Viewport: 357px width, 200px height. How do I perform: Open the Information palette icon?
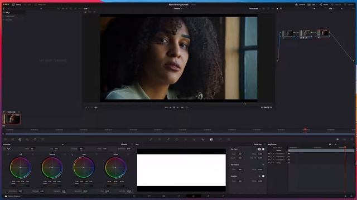(352, 139)
